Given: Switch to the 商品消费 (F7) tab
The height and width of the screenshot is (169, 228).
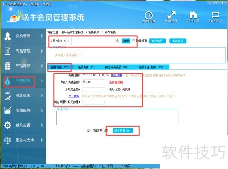Looking at the screenshot, I should coord(86,67).
